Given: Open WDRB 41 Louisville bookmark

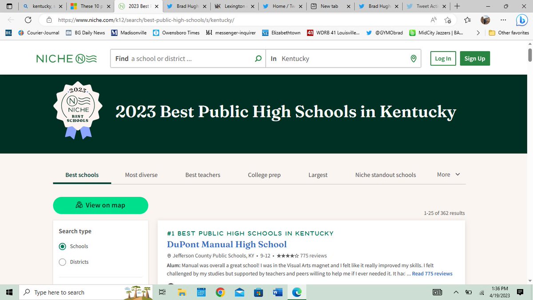Looking at the screenshot, I should (x=333, y=32).
